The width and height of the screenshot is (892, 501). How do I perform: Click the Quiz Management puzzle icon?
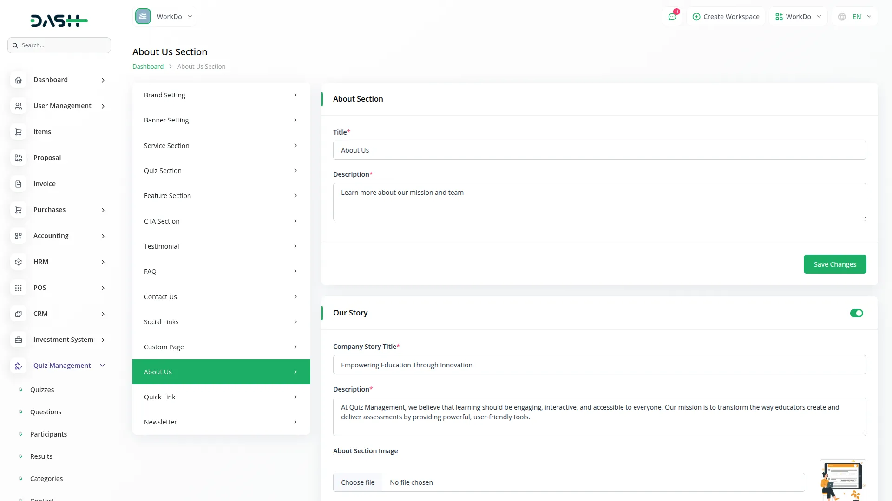click(18, 366)
